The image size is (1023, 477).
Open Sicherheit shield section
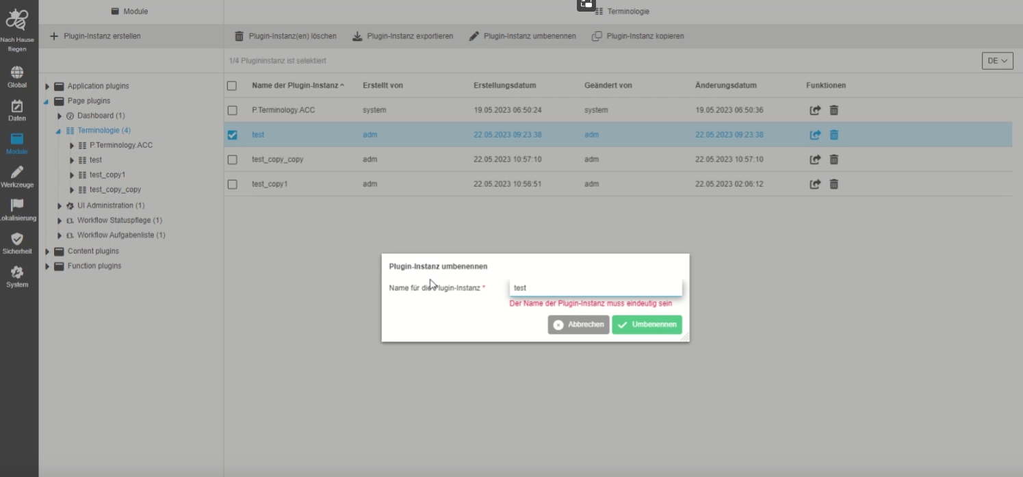click(17, 243)
